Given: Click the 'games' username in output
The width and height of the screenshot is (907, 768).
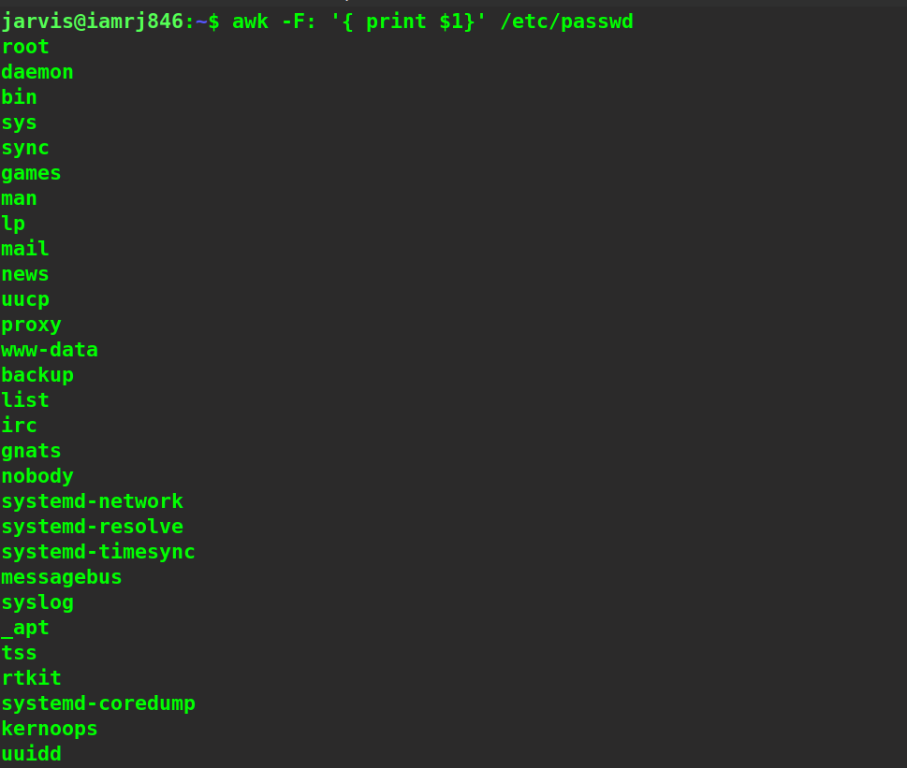Looking at the screenshot, I should 31,173.
